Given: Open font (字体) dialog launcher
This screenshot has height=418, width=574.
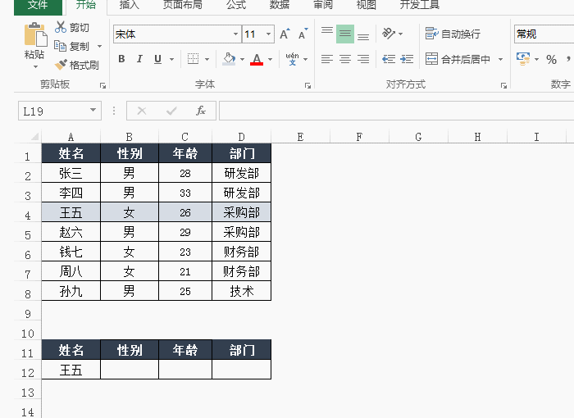Looking at the screenshot, I should click(x=307, y=86).
